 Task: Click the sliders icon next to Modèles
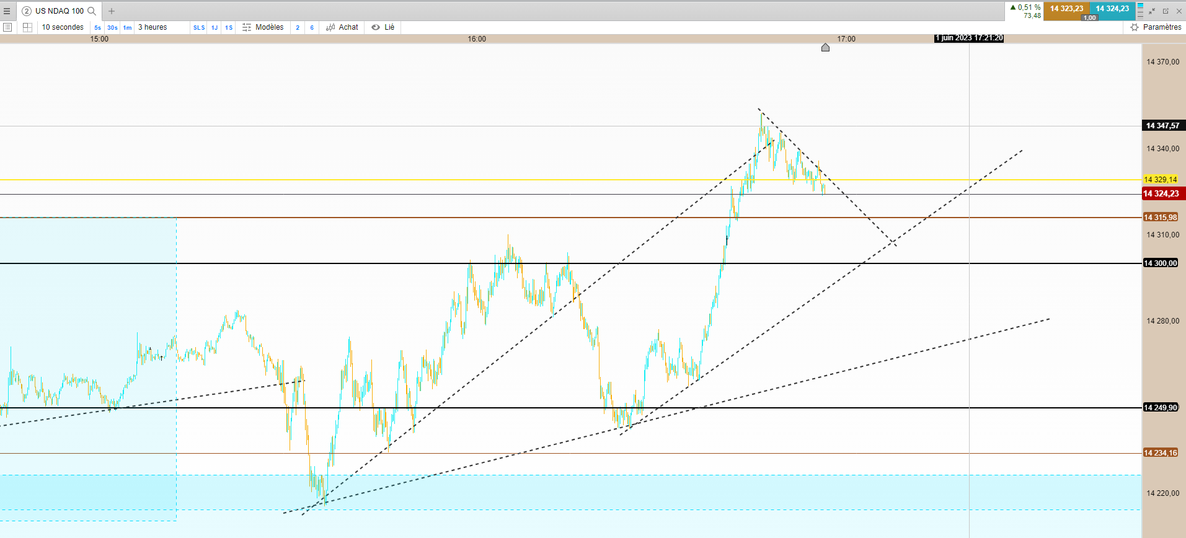(247, 27)
